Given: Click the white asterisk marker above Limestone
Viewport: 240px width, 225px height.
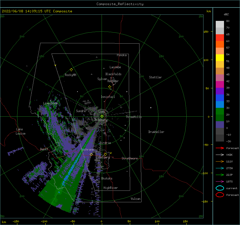Looking at the screenshot, I should click(x=50, y=101).
